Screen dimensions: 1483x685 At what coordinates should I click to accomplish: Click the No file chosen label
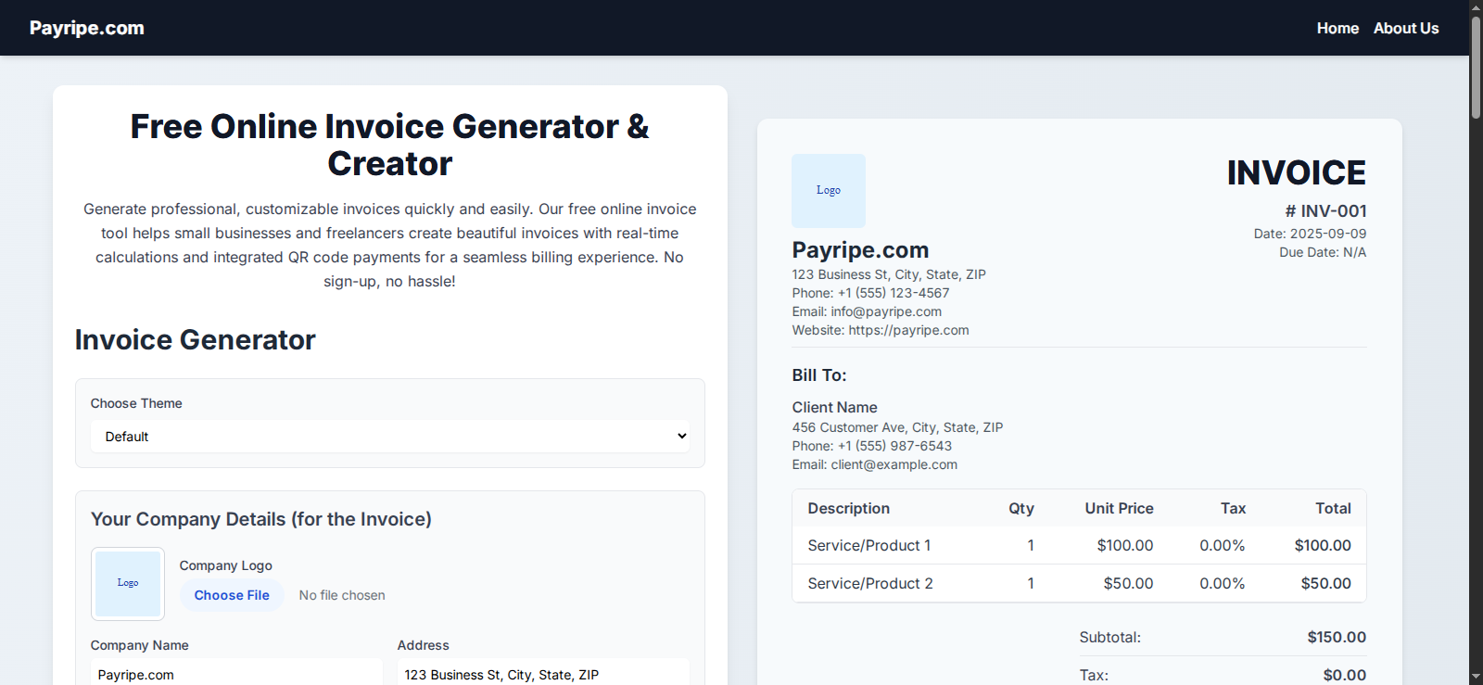342,595
